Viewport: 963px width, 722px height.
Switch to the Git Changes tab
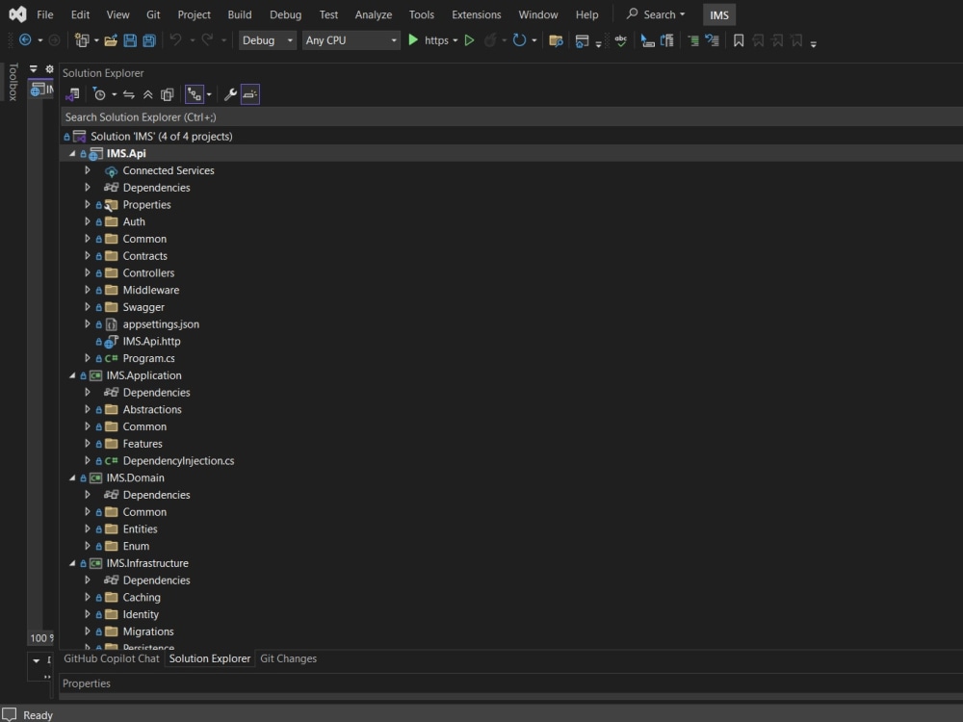click(289, 658)
